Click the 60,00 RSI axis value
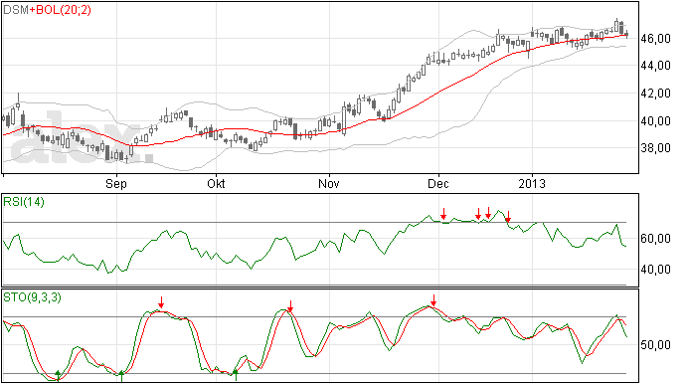Viewport: 686px width, 385px height. 656,239
